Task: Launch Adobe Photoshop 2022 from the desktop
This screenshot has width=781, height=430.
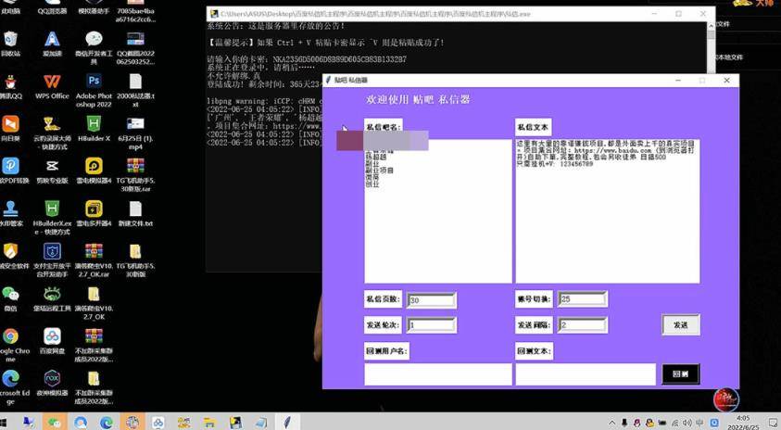Action: pyautogui.click(x=94, y=90)
